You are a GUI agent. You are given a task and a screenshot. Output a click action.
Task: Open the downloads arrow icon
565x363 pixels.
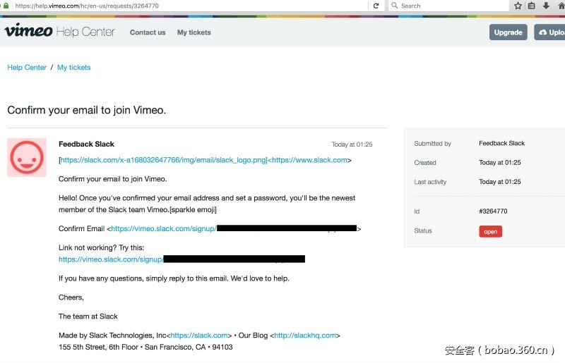pyautogui.click(x=546, y=6)
